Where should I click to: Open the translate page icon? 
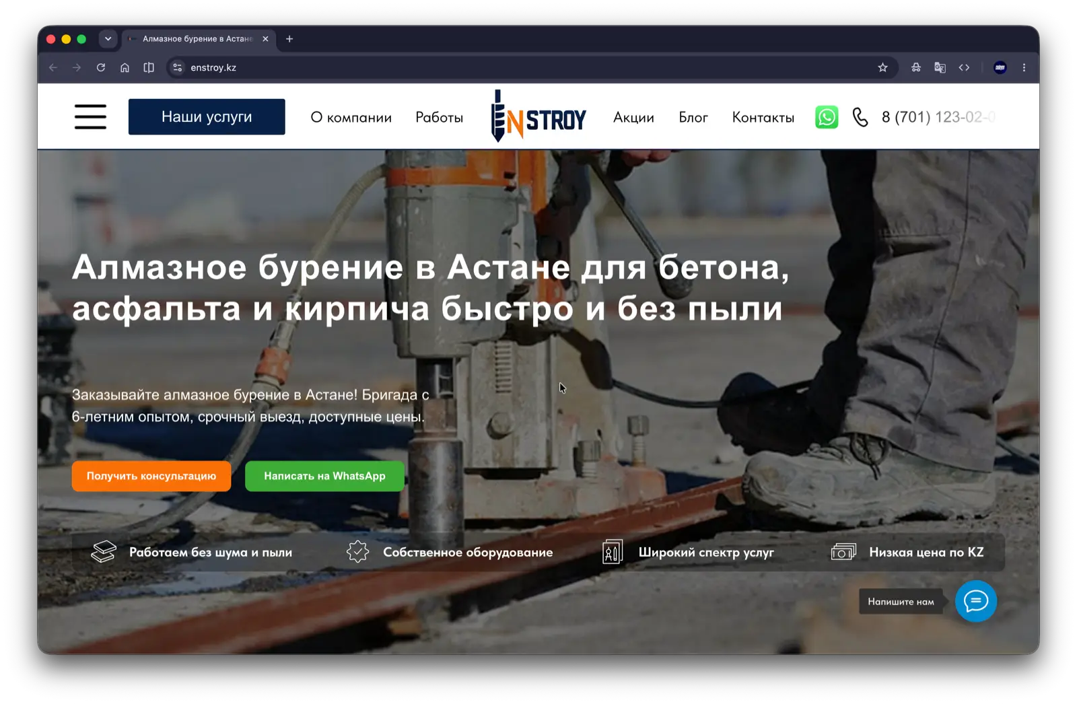pyautogui.click(x=940, y=67)
